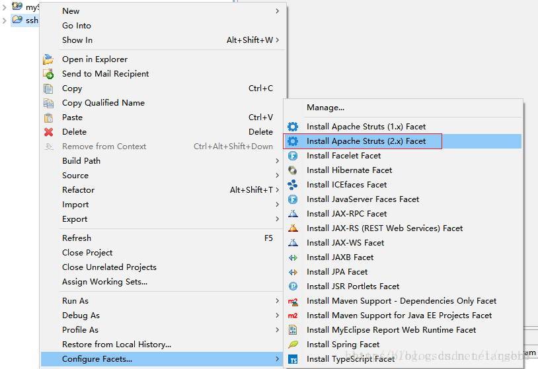Click Copy Qualified Name entry text

click(x=103, y=103)
